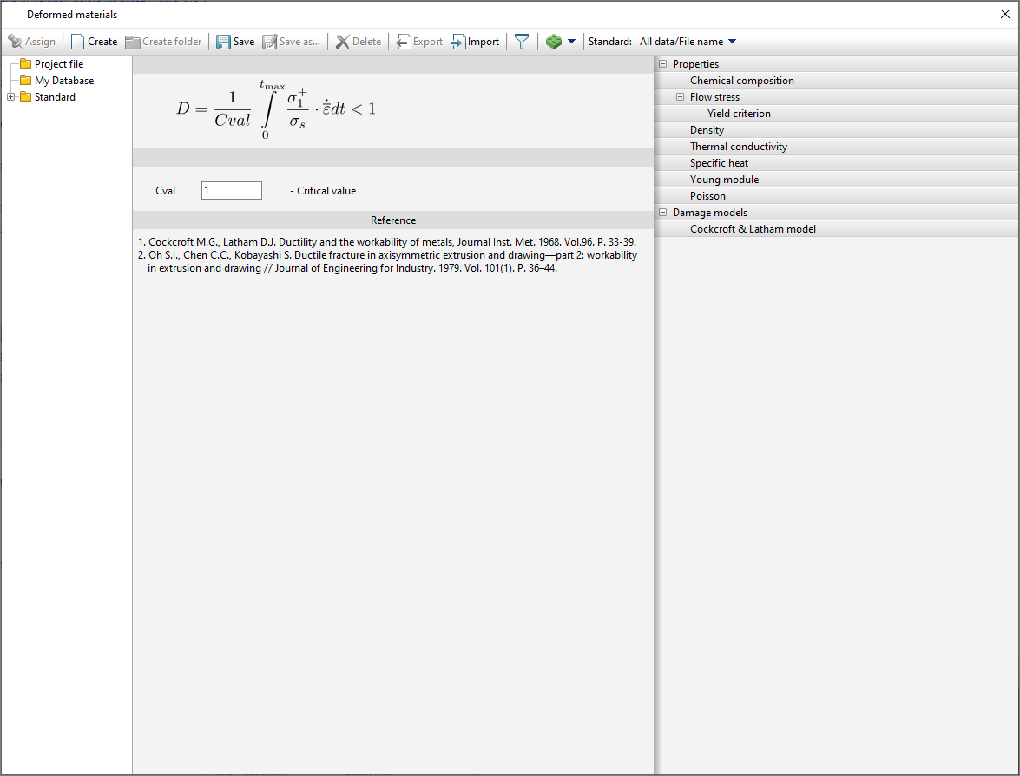Click the filter funnel icon
The width and height of the screenshot is (1020, 776).
[521, 42]
